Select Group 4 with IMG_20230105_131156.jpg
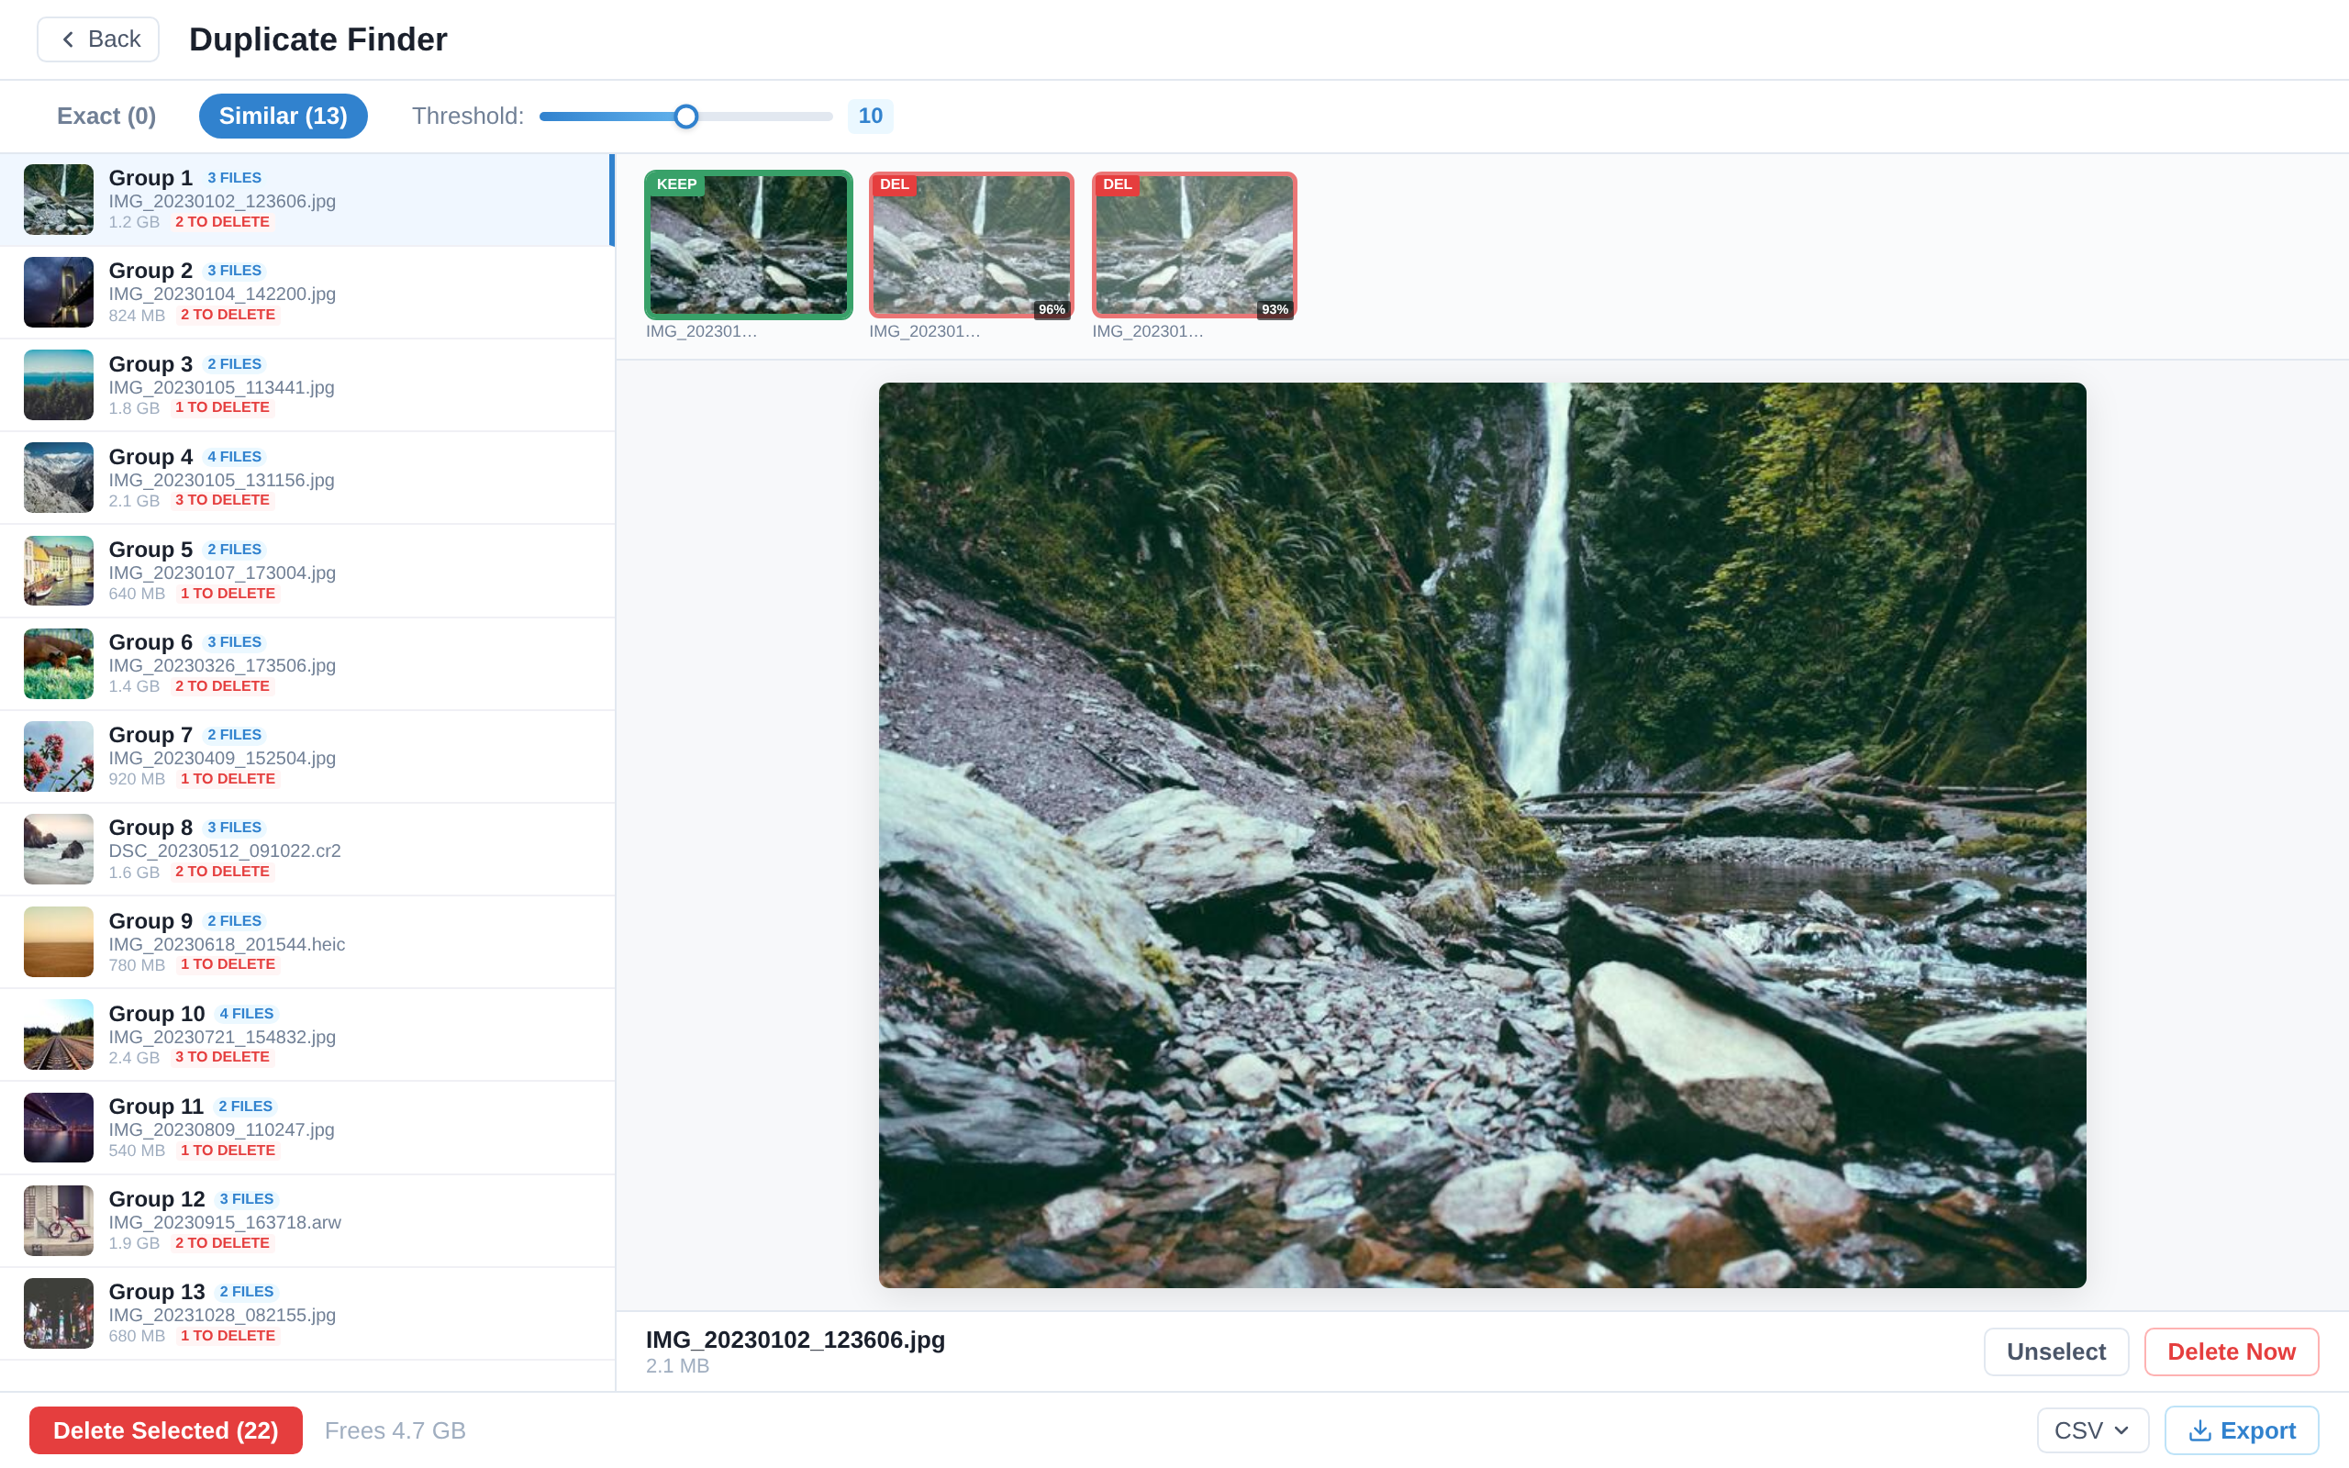2349x1468 pixels. pyautogui.click(x=306, y=477)
